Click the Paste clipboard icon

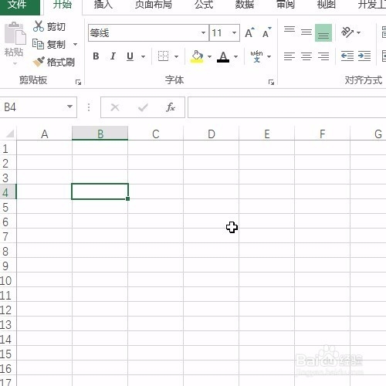pyautogui.click(x=15, y=33)
